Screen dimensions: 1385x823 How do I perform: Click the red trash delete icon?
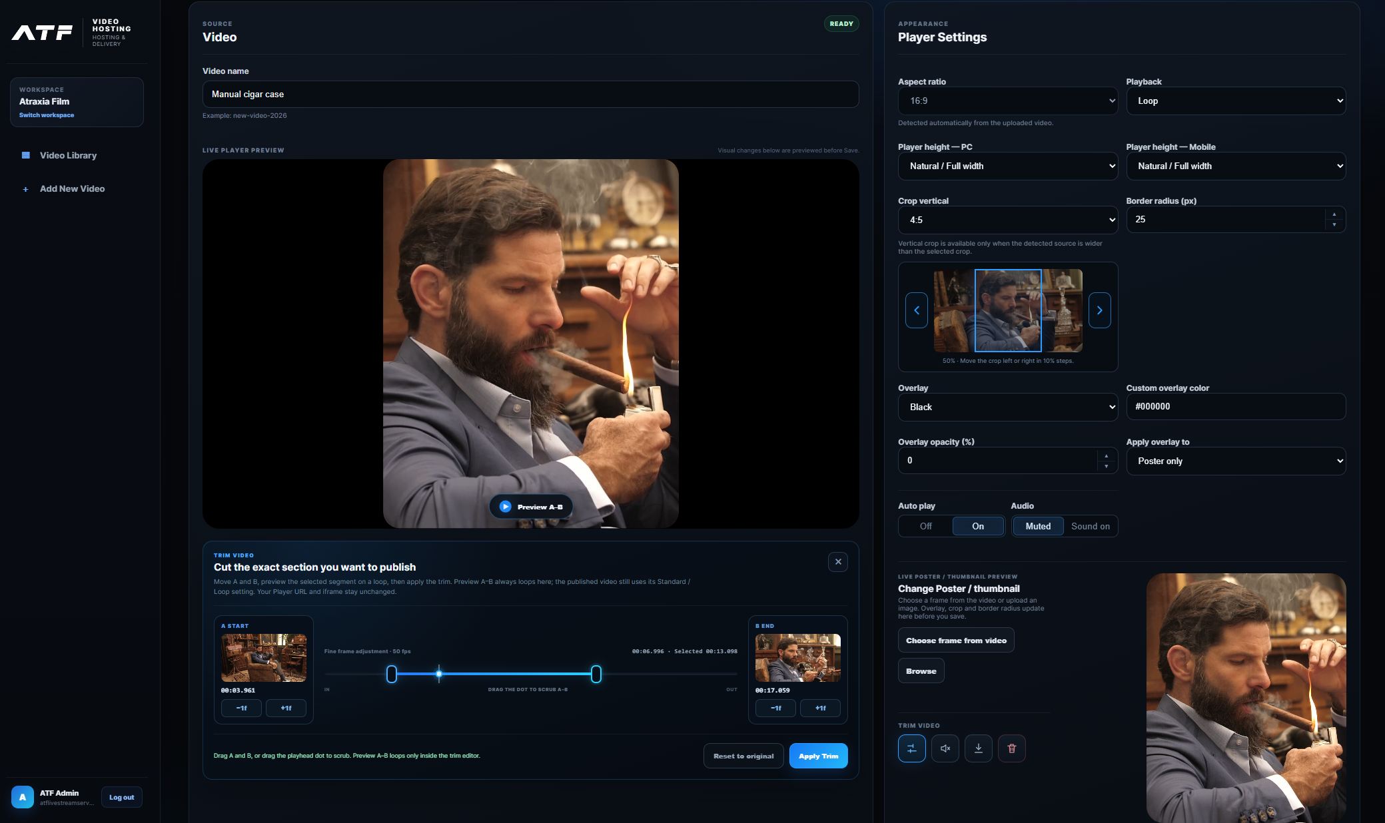coord(1011,748)
